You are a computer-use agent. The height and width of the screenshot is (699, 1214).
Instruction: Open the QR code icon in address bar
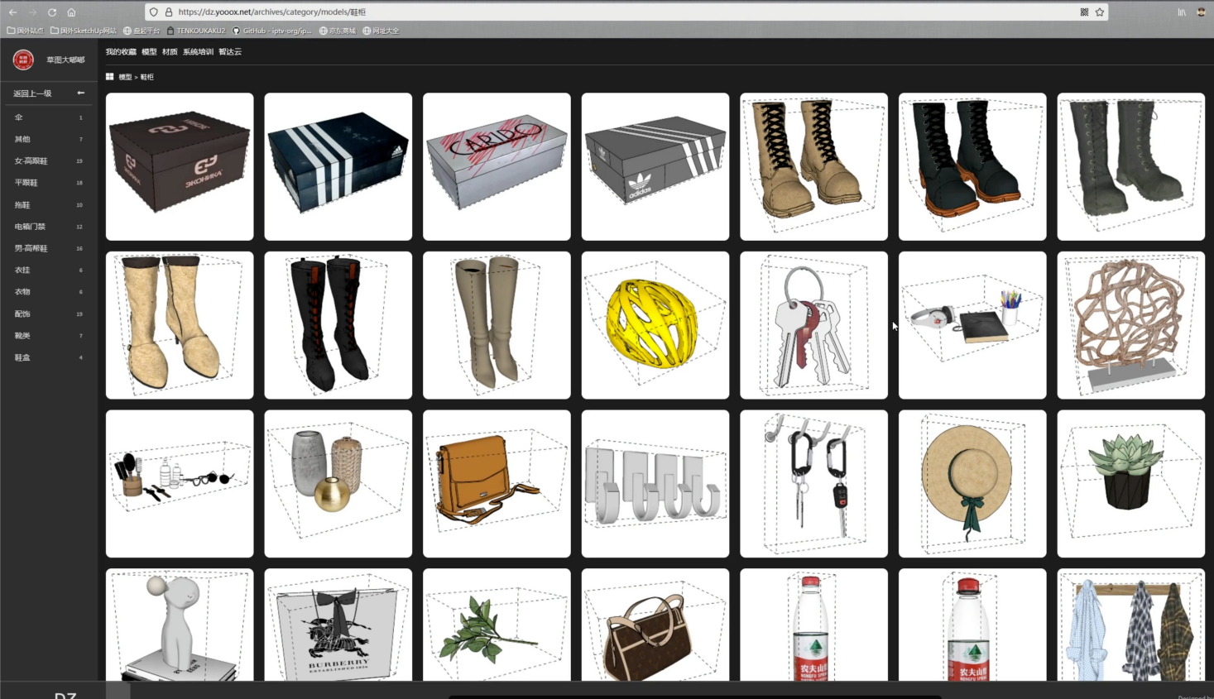(x=1084, y=12)
